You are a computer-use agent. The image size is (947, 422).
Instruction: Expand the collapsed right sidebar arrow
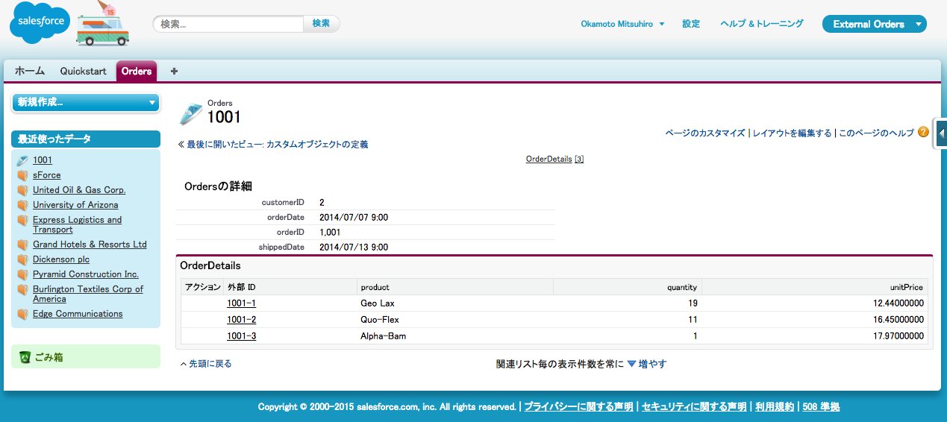click(941, 133)
